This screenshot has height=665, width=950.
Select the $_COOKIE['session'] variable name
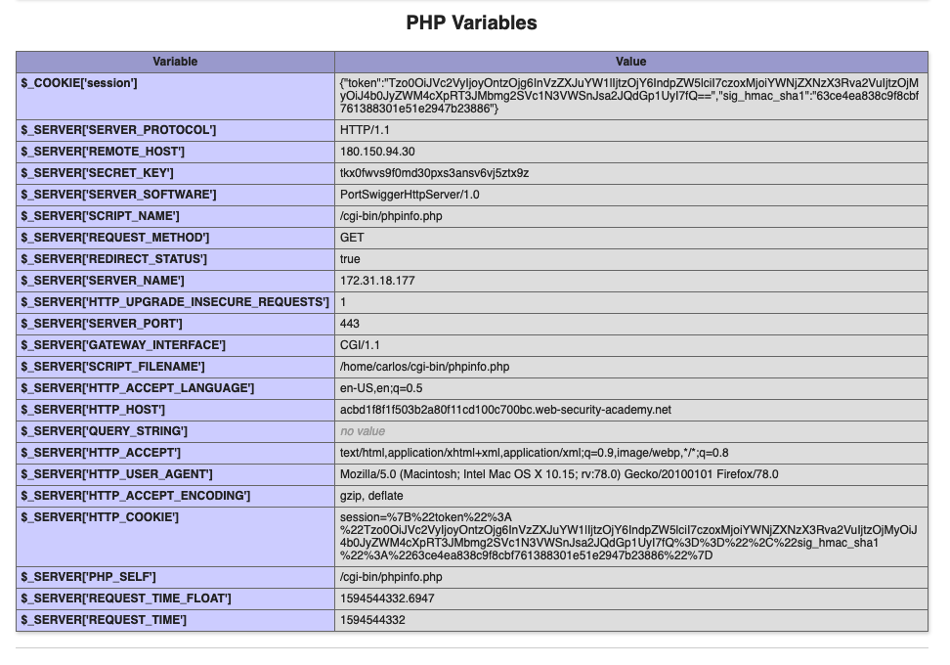79,83
